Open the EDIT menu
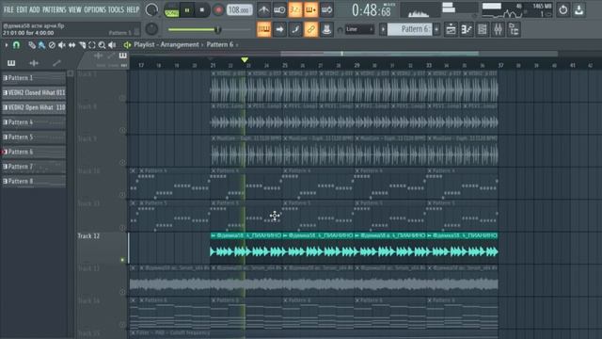The width and height of the screenshot is (602, 339). (22, 9)
